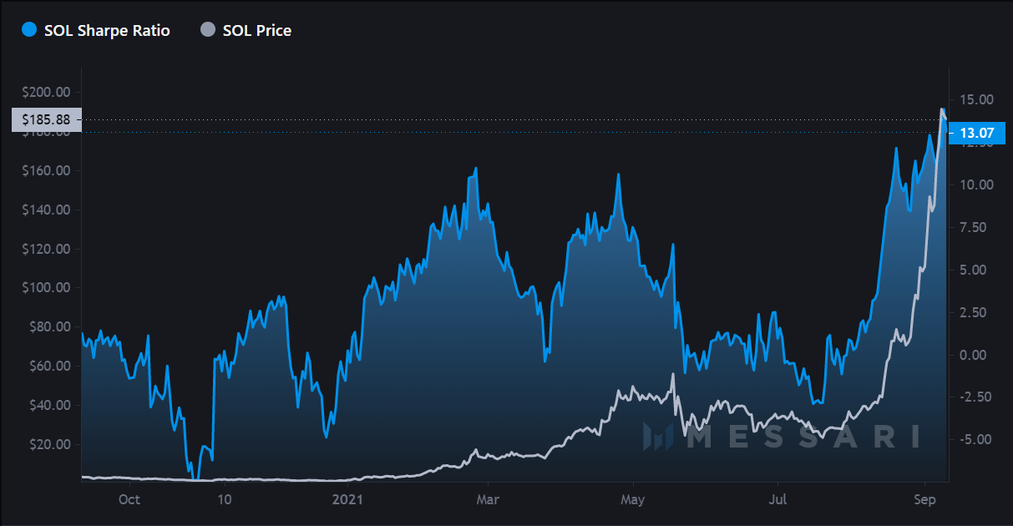Viewport: 1013px width, 526px height.
Task: Click the Oct date label
Action: click(x=129, y=500)
